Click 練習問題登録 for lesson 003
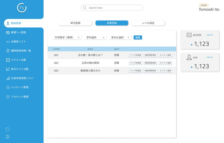The width and height of the screenshot is (224, 143). (151, 71)
